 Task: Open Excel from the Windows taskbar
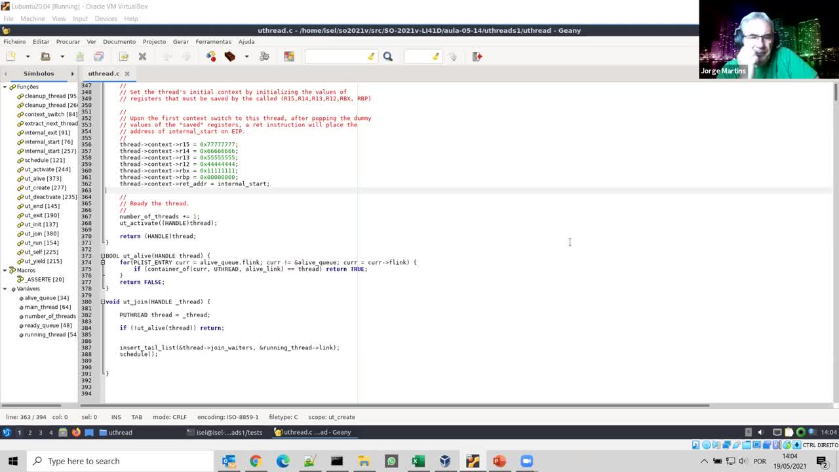(418, 461)
